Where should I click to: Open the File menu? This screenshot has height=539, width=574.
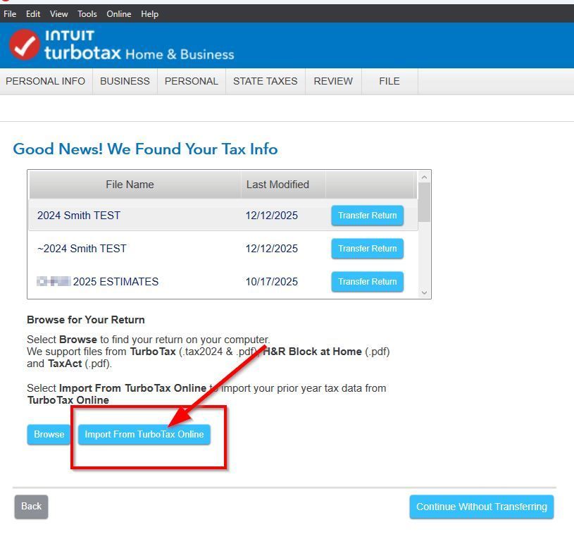pyautogui.click(x=10, y=14)
